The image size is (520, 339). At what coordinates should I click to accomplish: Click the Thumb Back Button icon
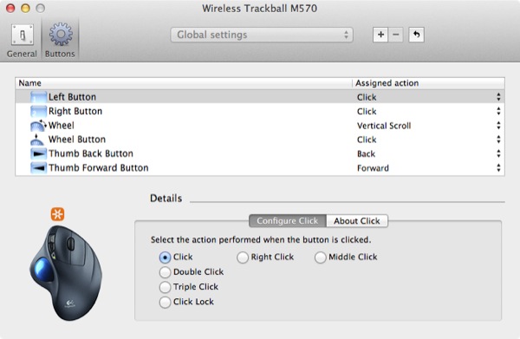[x=38, y=154]
